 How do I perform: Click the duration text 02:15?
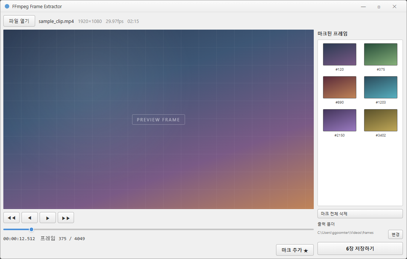pos(133,21)
